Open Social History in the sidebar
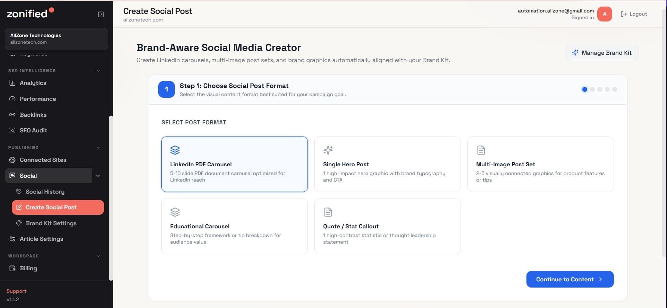 (58, 192)
